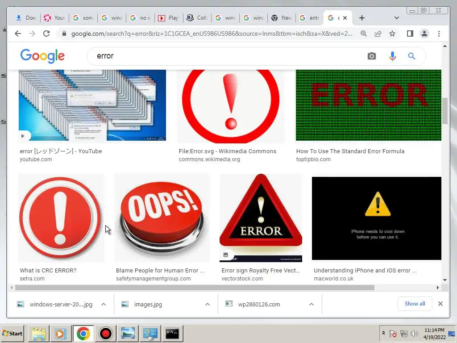This screenshot has width=457, height=343.
Task: Close the active Google tab
Action: point(345,18)
